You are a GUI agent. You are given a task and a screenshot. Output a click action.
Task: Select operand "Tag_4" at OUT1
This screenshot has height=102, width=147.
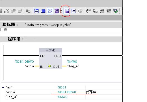pyautogui.click(x=73, y=66)
